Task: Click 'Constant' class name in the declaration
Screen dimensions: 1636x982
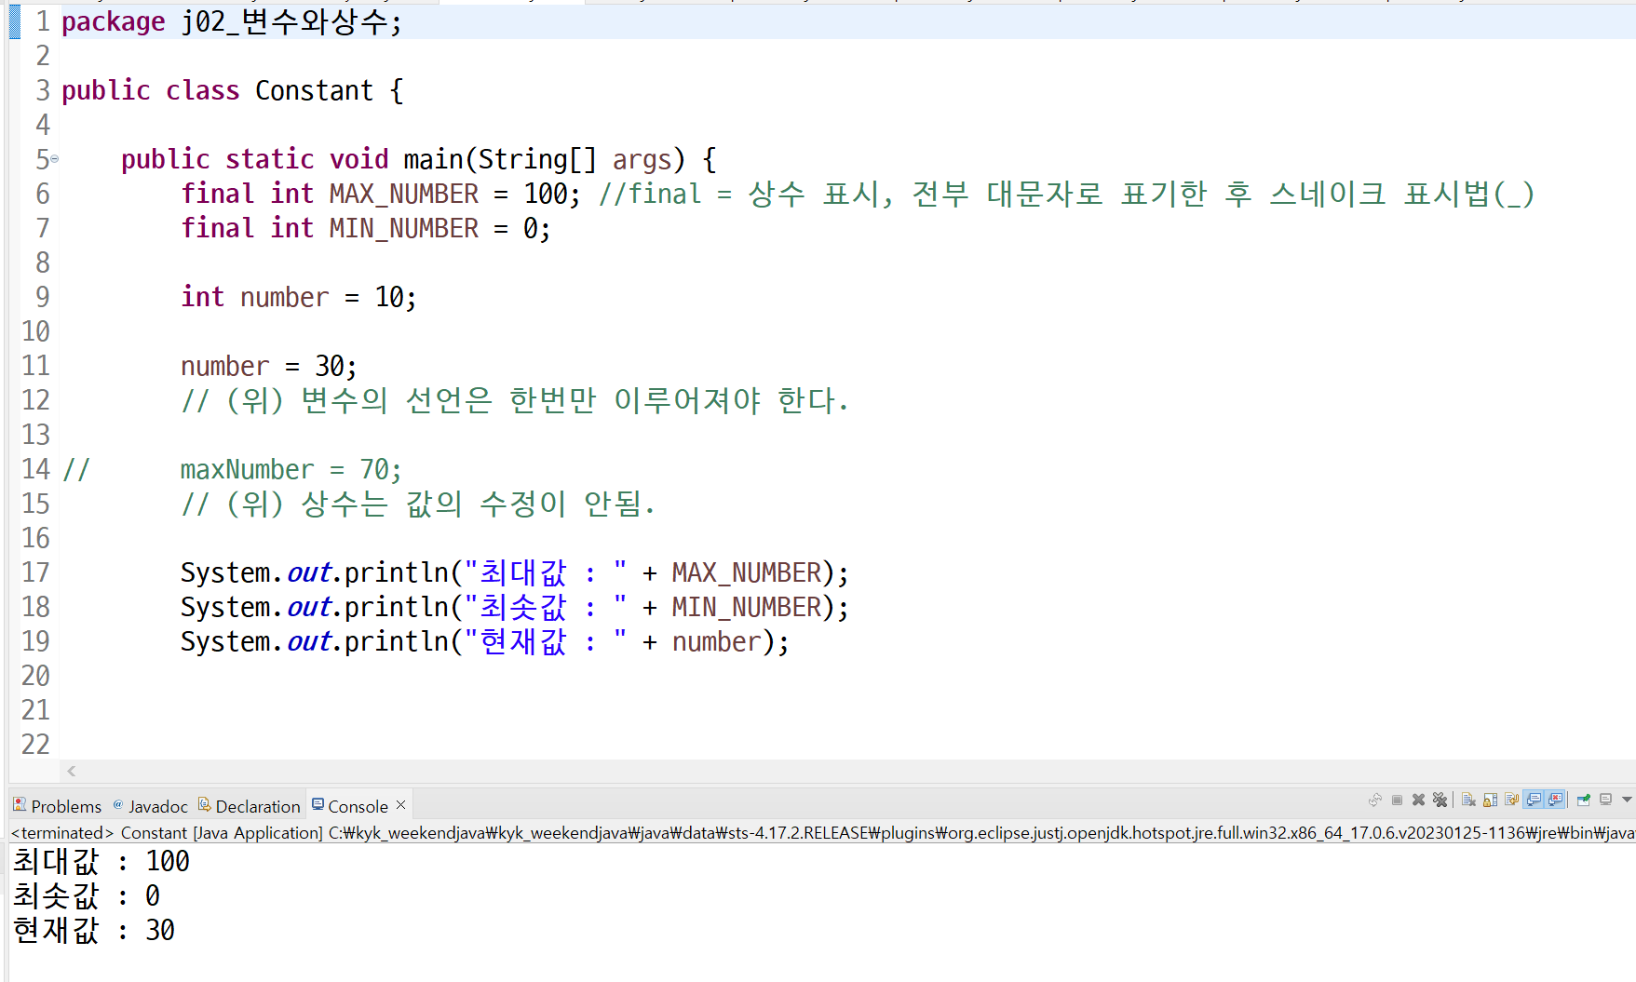Action: point(314,90)
